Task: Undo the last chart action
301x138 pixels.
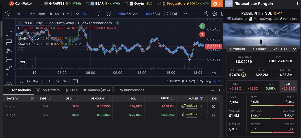Action: tap(186, 14)
